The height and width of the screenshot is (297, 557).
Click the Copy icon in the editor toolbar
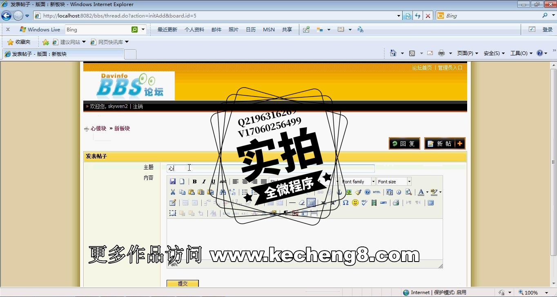tap(182, 192)
